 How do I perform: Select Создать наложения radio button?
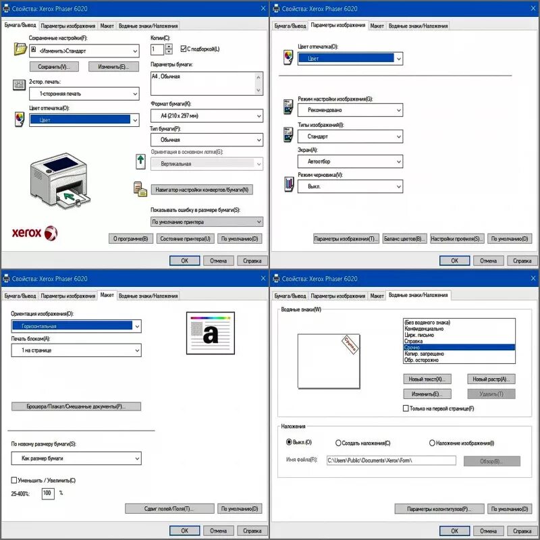pyautogui.click(x=338, y=443)
